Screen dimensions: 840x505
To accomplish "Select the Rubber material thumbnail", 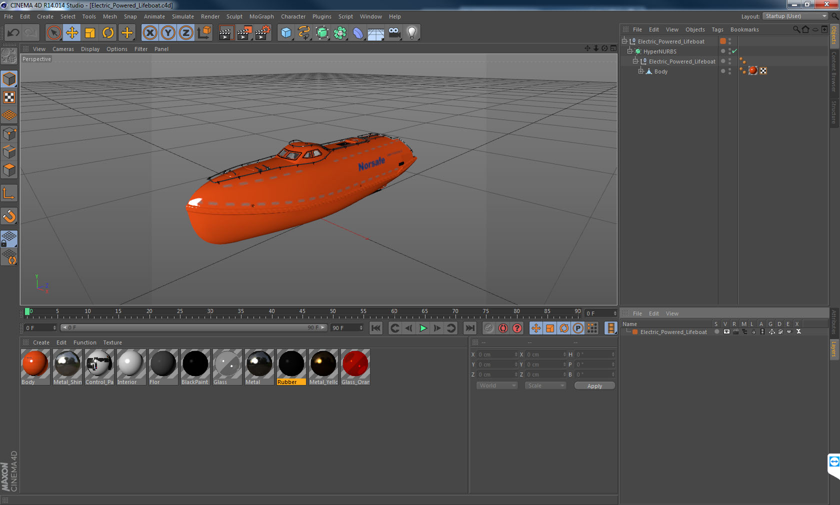I will point(291,363).
